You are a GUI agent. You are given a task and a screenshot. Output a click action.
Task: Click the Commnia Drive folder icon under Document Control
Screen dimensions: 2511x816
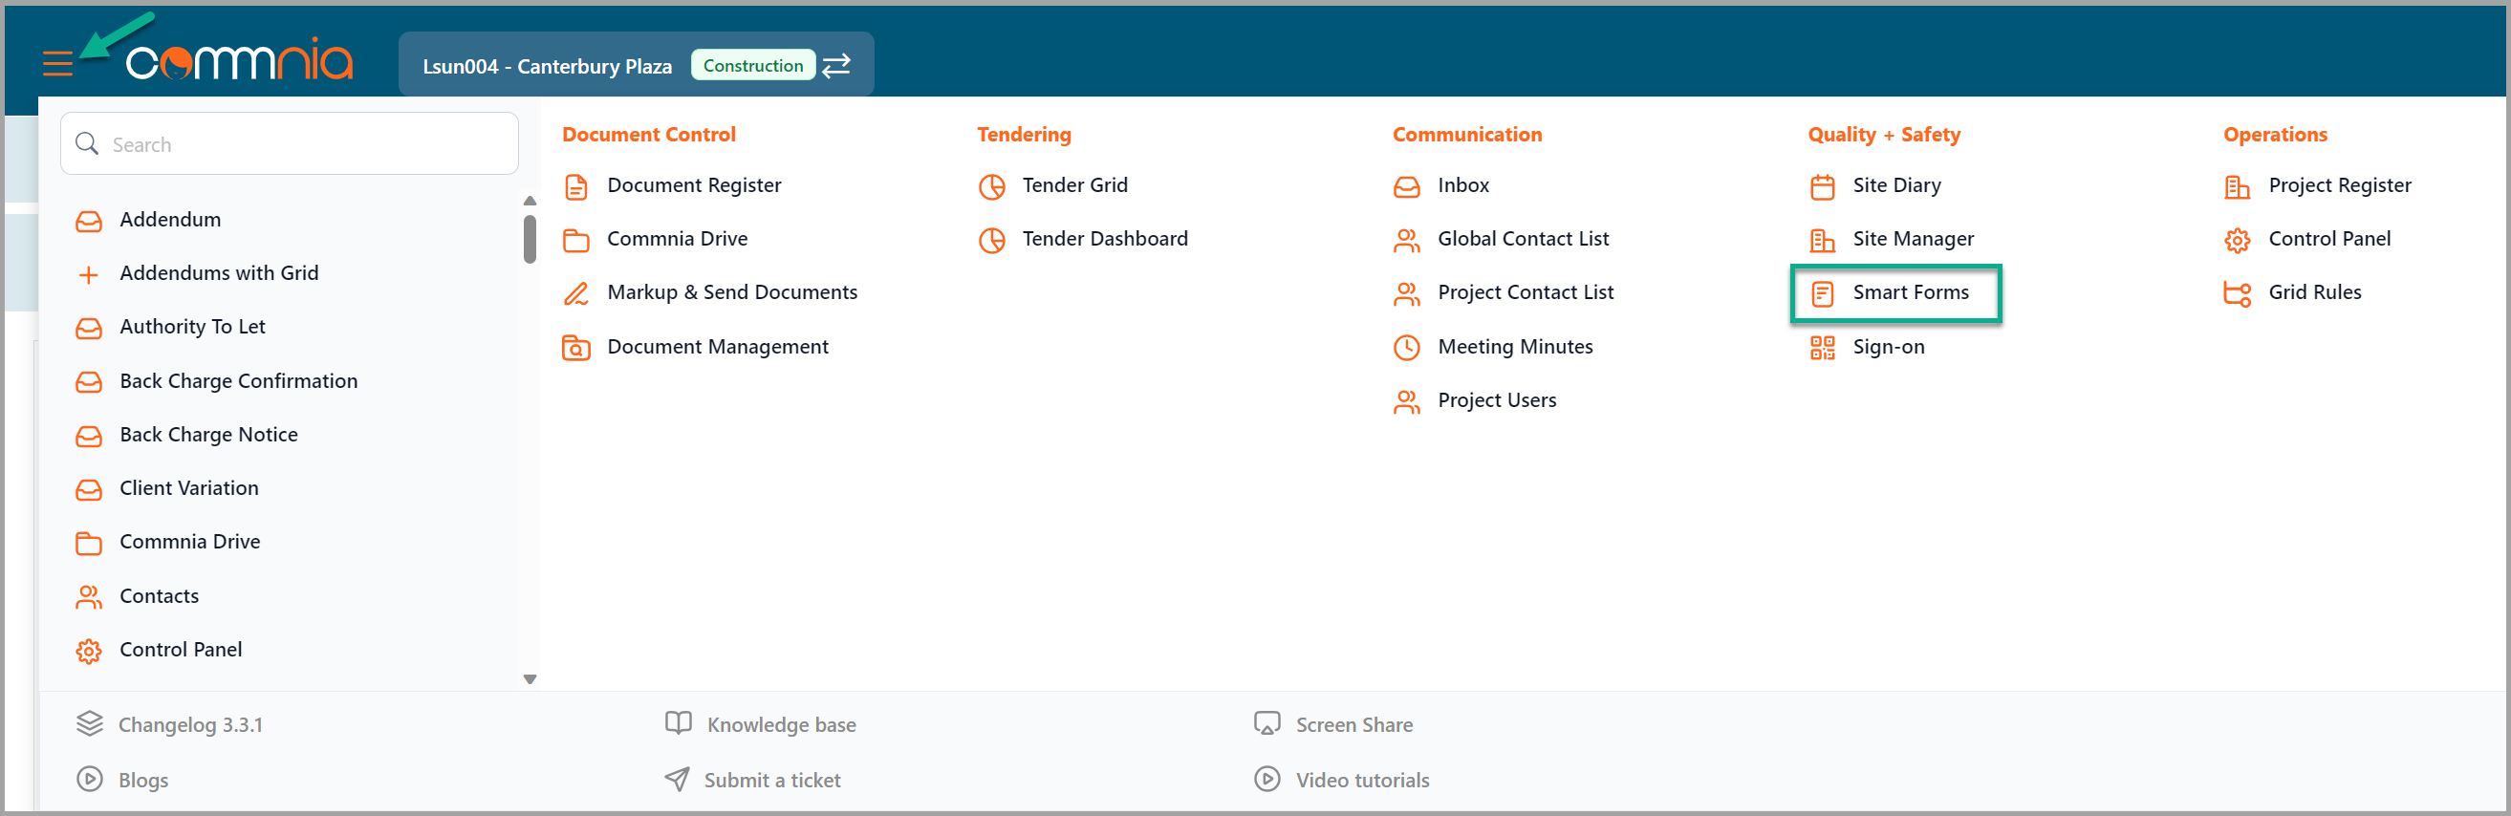click(x=576, y=240)
